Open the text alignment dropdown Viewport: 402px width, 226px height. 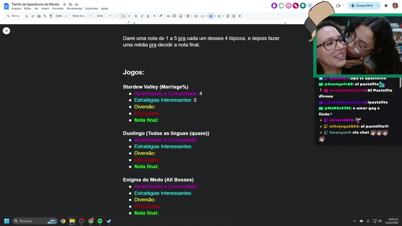point(189,16)
